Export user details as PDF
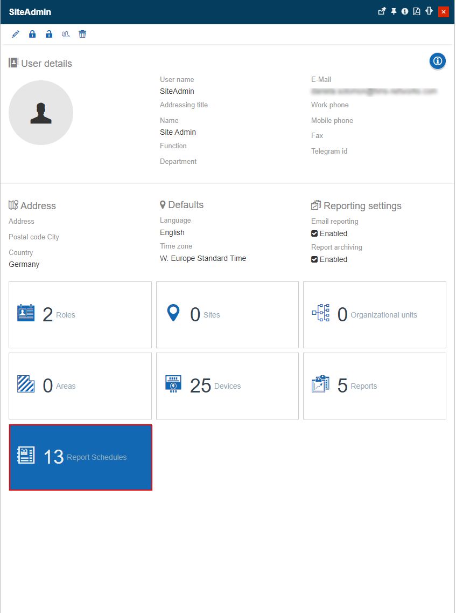 coord(417,11)
